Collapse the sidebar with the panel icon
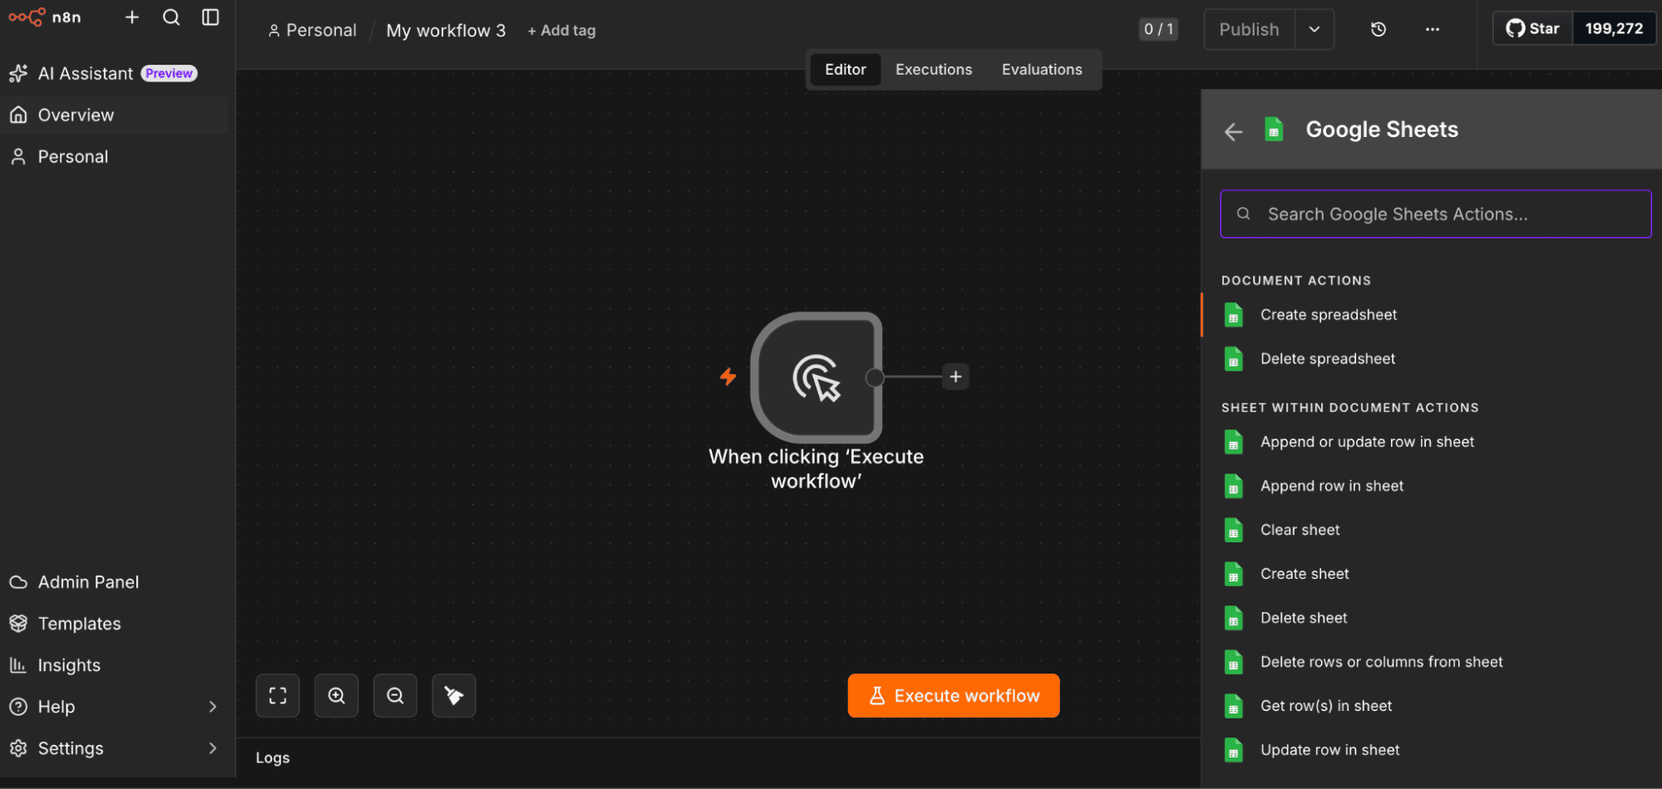1662x789 pixels. 210,17
